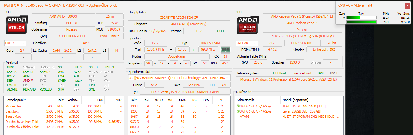413x135 pixels.
Task: Select the 933.3 timing row
Action: click(x=179, y=122)
